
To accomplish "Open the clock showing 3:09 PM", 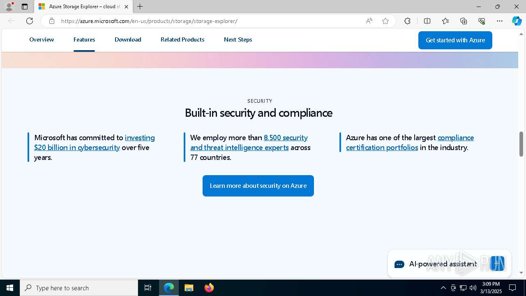I will pyautogui.click(x=491, y=288).
